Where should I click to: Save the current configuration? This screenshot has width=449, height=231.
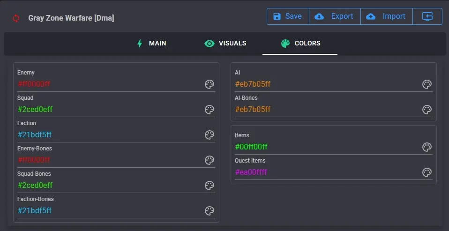[x=288, y=16]
